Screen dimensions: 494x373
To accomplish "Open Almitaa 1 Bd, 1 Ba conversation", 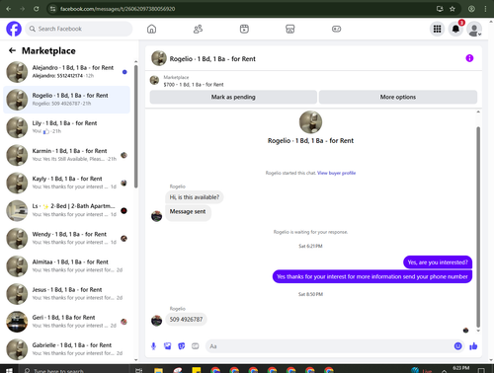I will [x=66, y=266].
